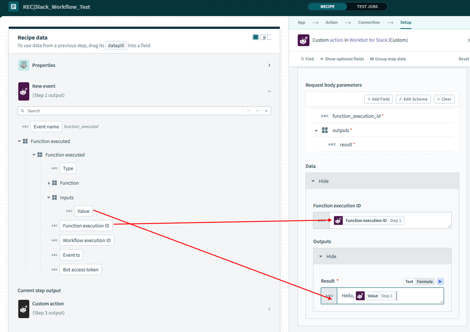Open the App setup tab

[x=301, y=22]
